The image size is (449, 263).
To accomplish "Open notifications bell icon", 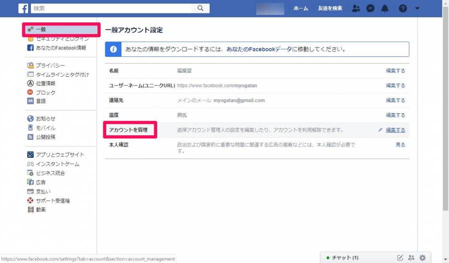I will tap(385, 8).
